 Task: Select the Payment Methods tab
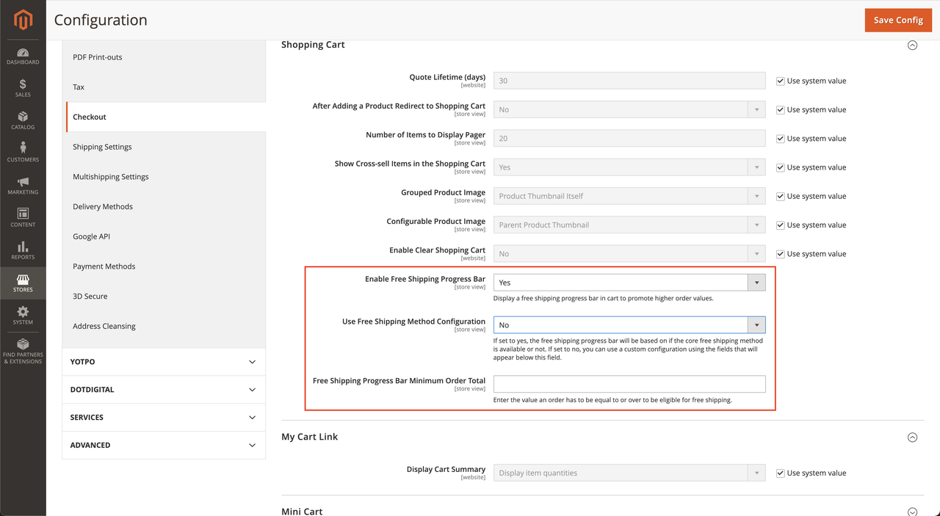pyautogui.click(x=164, y=266)
